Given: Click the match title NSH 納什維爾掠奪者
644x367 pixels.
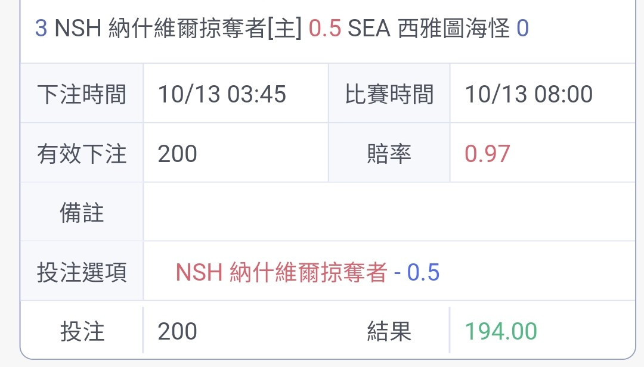Looking at the screenshot, I should point(160,29).
